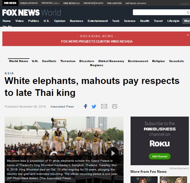Email the article using the envelope icon
This screenshot has height=183, width=190.
tap(104, 106)
